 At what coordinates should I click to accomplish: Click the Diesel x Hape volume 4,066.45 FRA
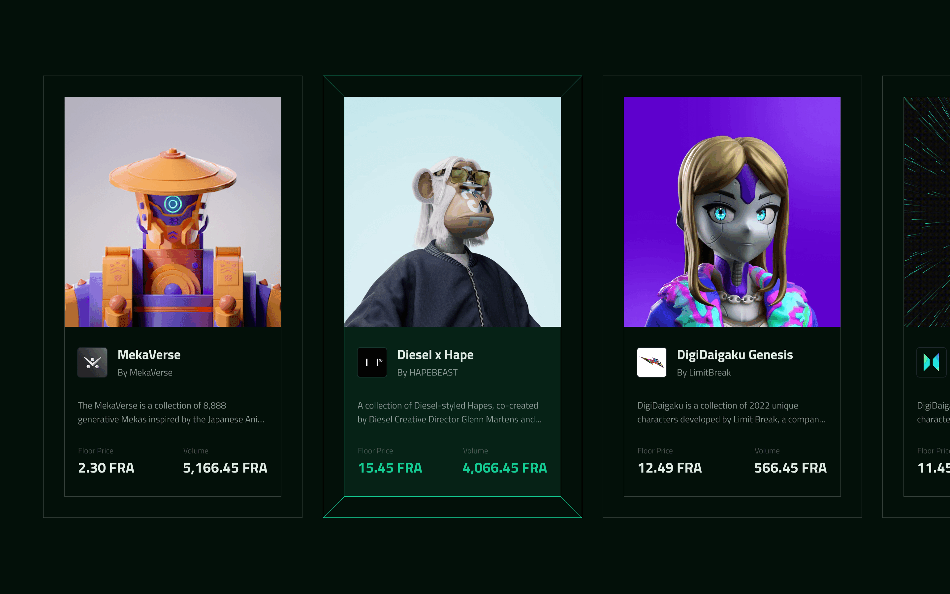[505, 468]
